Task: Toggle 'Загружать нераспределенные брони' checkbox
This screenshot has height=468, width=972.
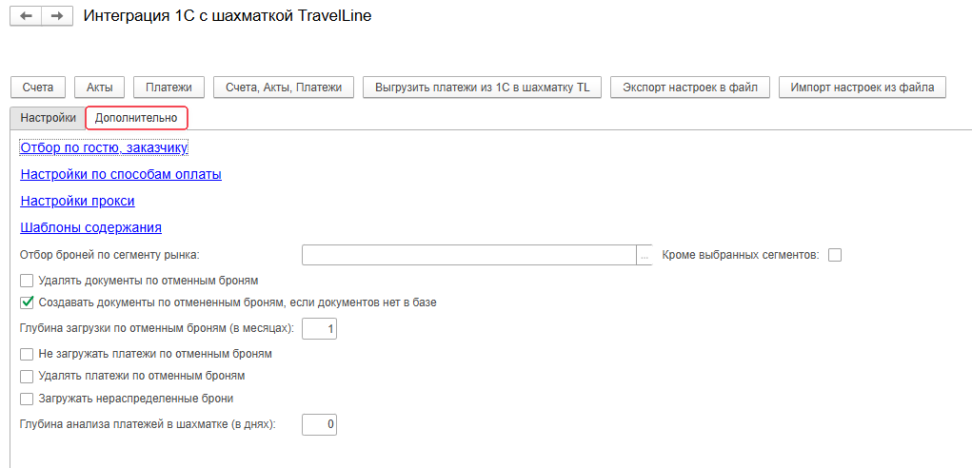Action: (27, 399)
